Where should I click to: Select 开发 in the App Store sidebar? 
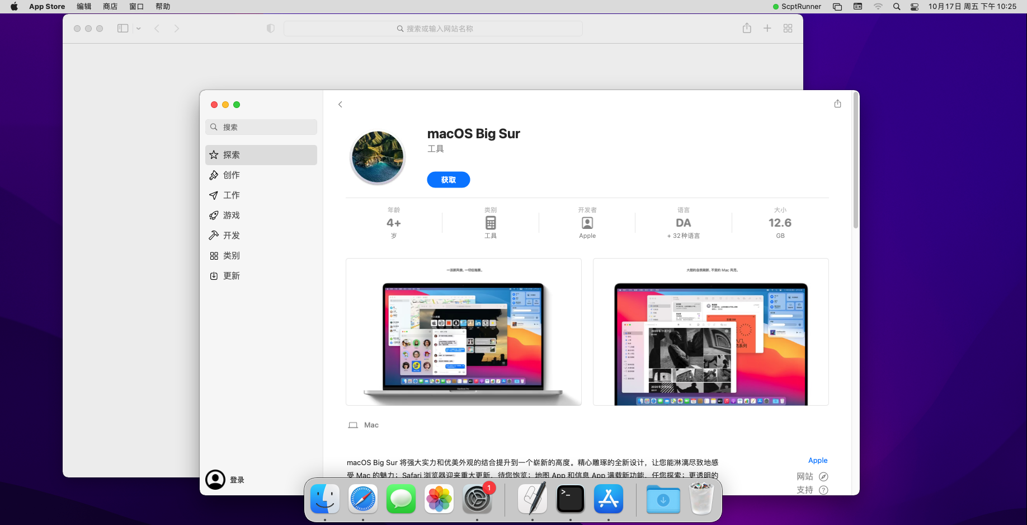tap(261, 236)
